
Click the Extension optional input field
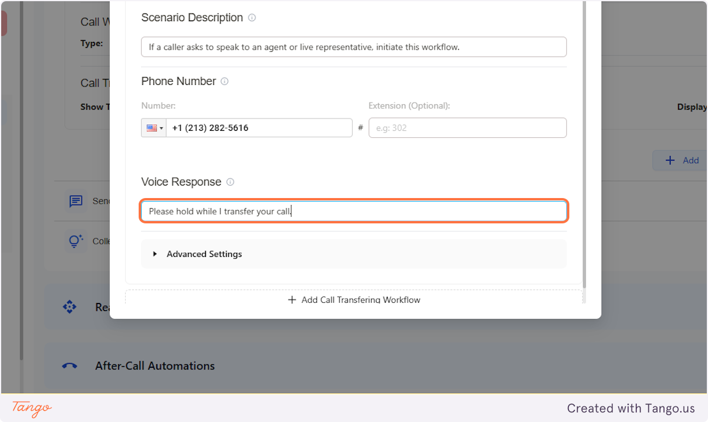pos(467,128)
